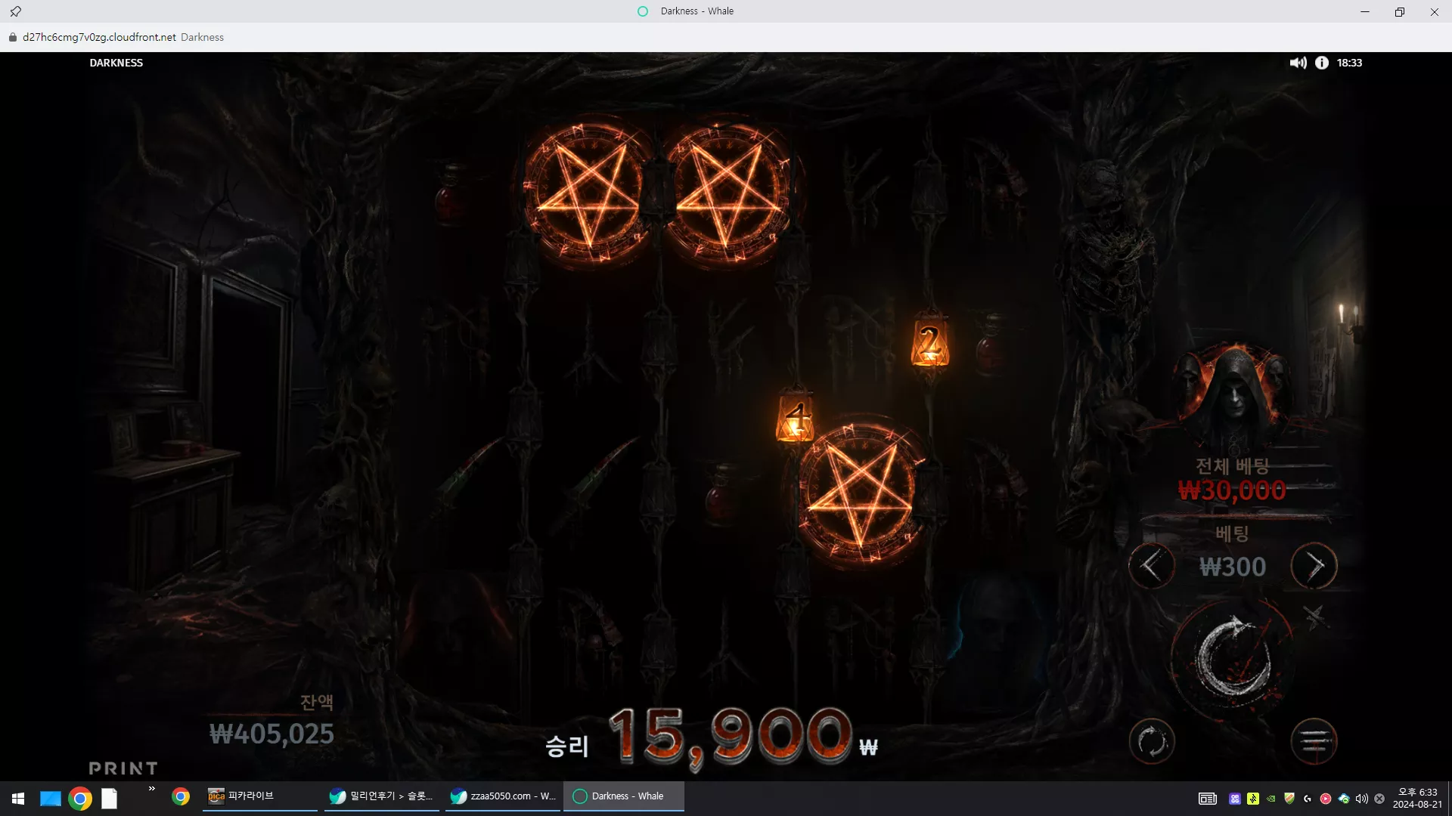Click the gray X tray icon
The image size is (1452, 816).
pos(1379,799)
